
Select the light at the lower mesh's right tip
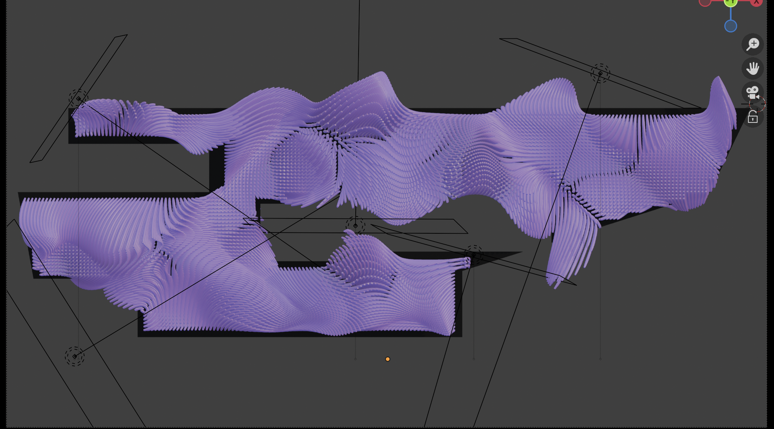[474, 255]
